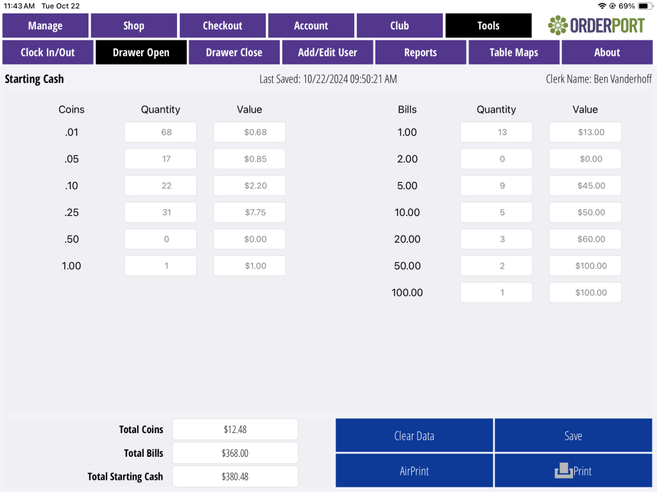Select the Shop tab
657x492 pixels.
(x=133, y=26)
